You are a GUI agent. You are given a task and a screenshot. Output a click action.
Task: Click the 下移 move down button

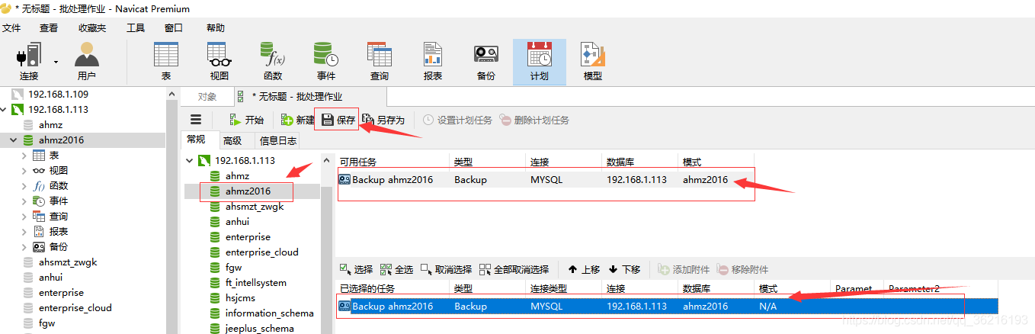coord(624,269)
